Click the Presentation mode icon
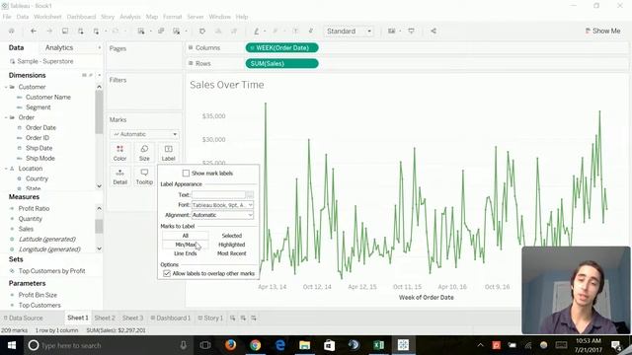The width and height of the screenshot is (632, 355). [411, 31]
